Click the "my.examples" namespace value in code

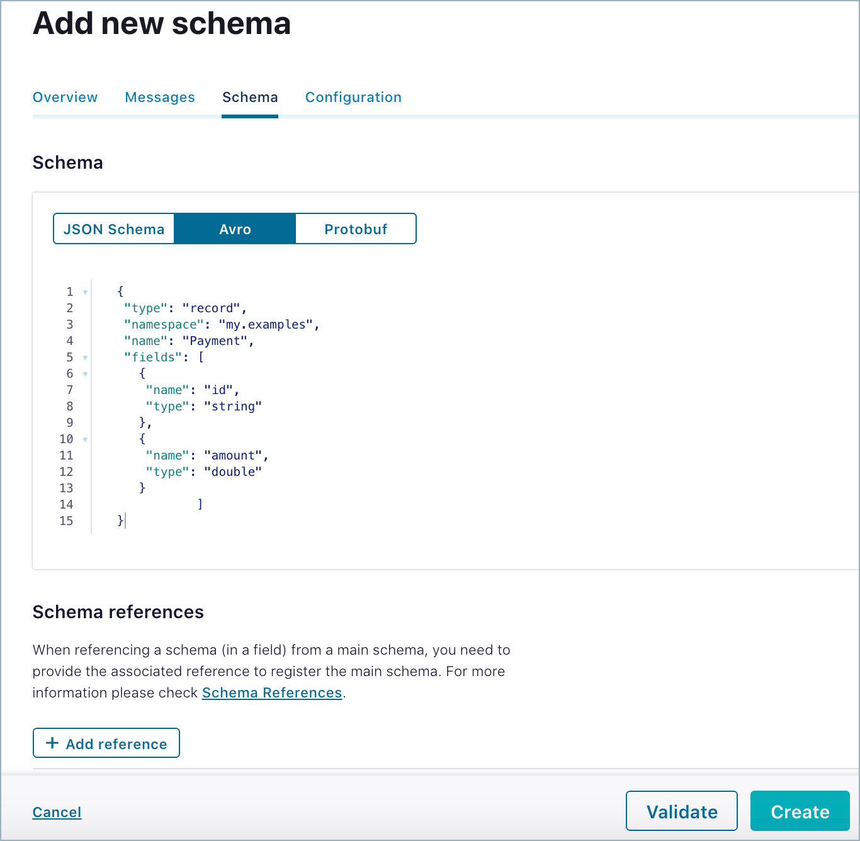[266, 325]
